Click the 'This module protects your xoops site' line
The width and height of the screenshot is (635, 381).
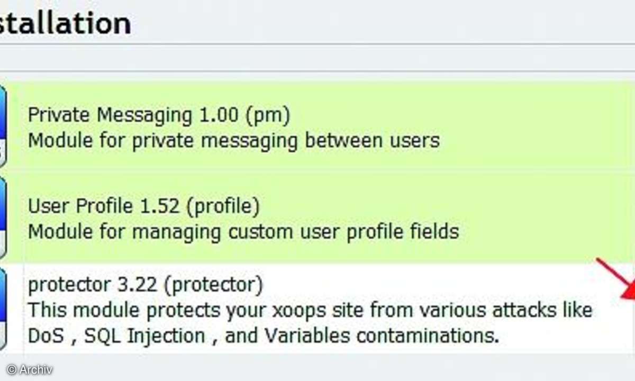(x=310, y=310)
